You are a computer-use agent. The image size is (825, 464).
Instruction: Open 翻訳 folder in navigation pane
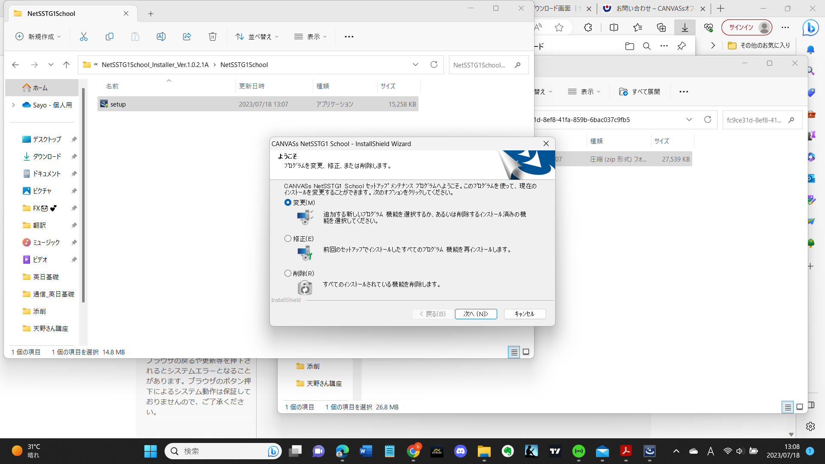tap(40, 225)
